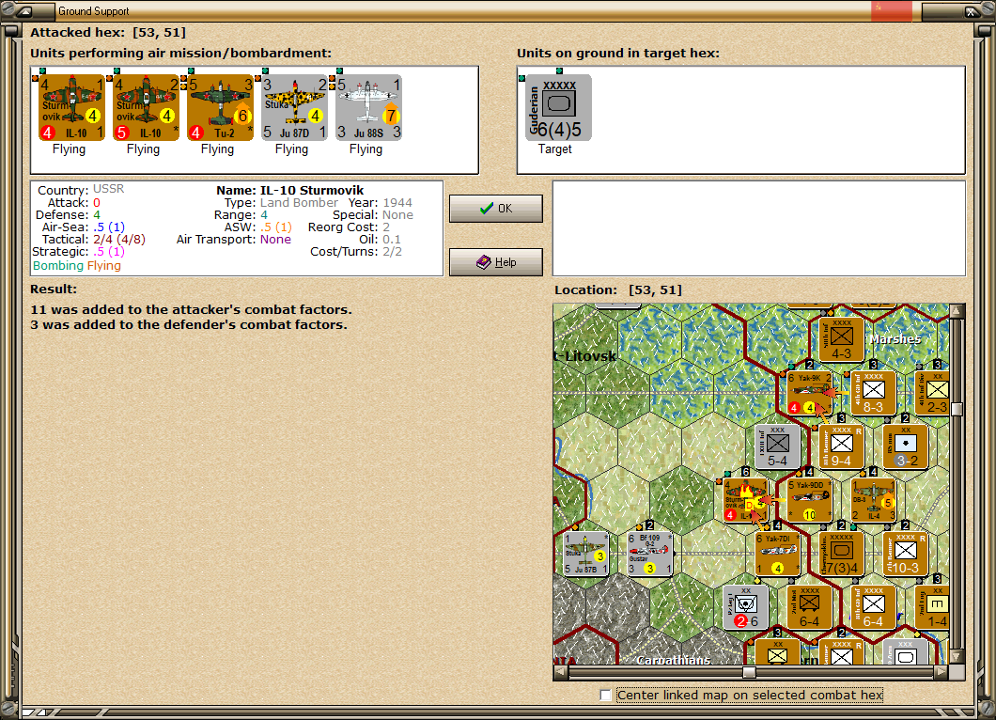Click the 'Country: USSR' value
The width and height of the screenshot is (996, 720).
[109, 189]
